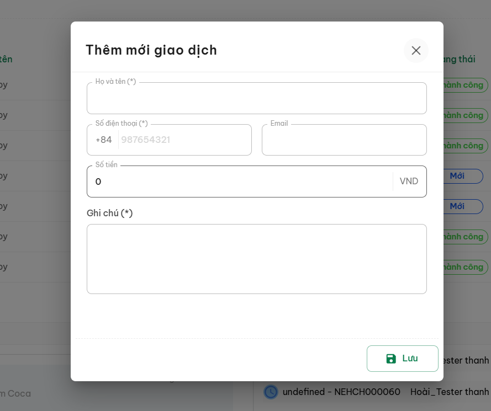
Task: Close the Thêm mới giao dịch dialog
Action: [416, 50]
